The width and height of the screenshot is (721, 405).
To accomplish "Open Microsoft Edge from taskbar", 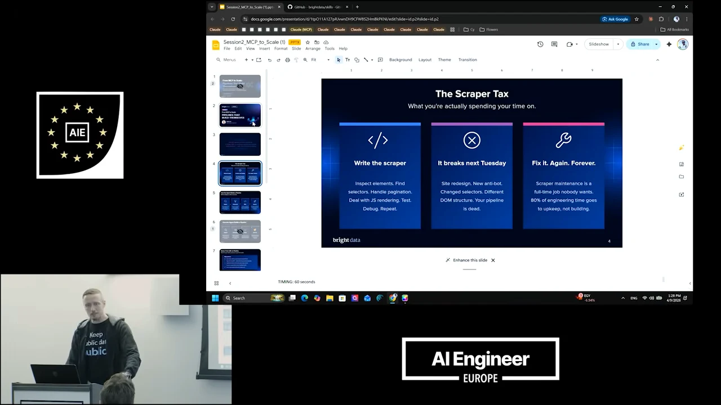I will 305,298.
